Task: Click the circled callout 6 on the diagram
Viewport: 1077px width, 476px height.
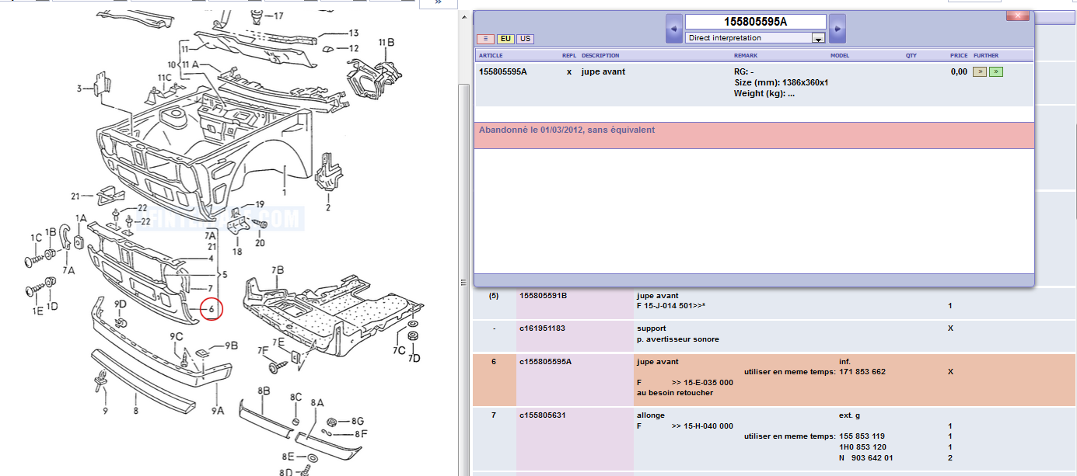Action: click(210, 308)
